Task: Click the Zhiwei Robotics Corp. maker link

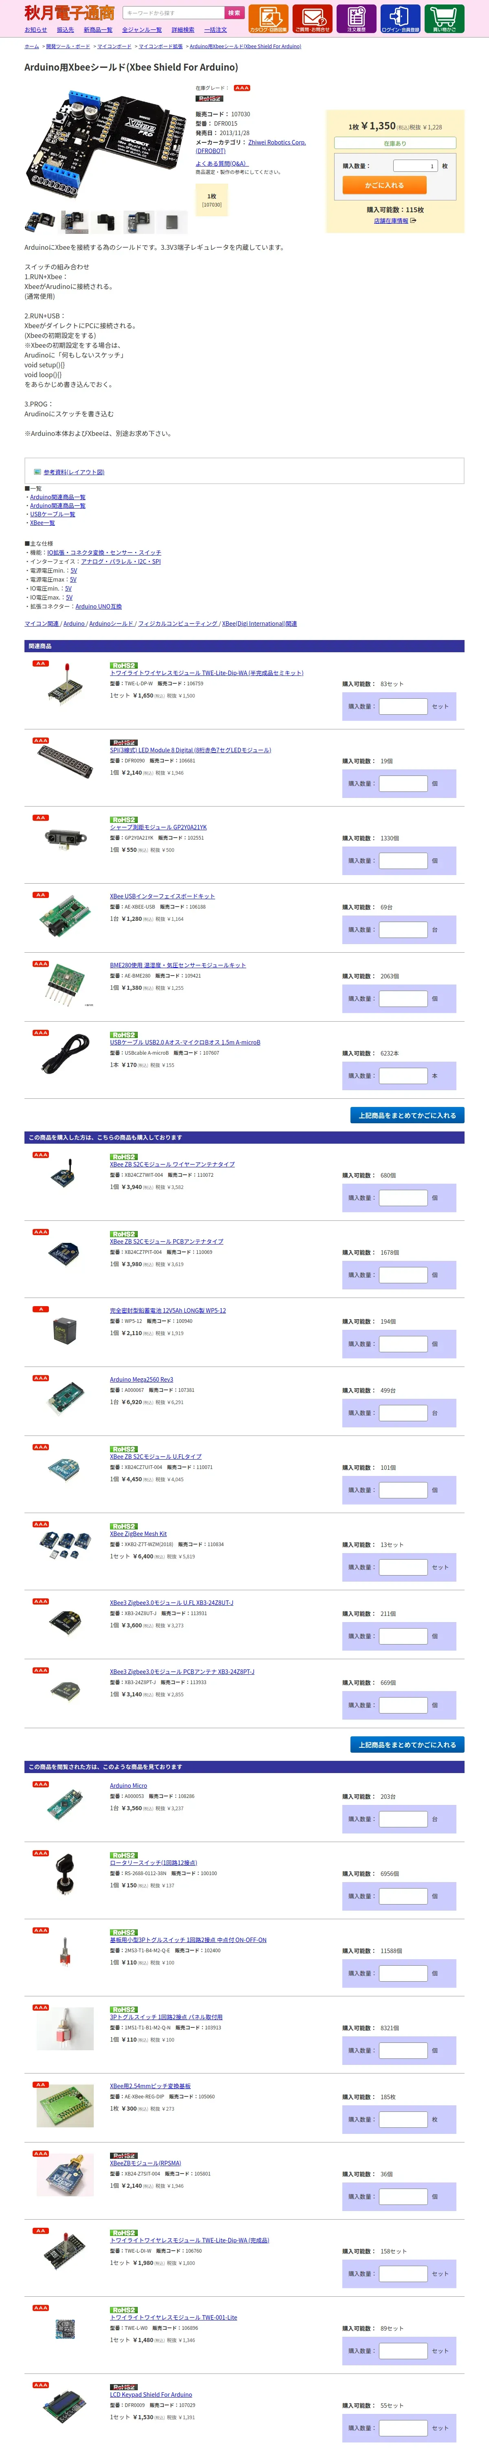Action: pyautogui.click(x=276, y=142)
